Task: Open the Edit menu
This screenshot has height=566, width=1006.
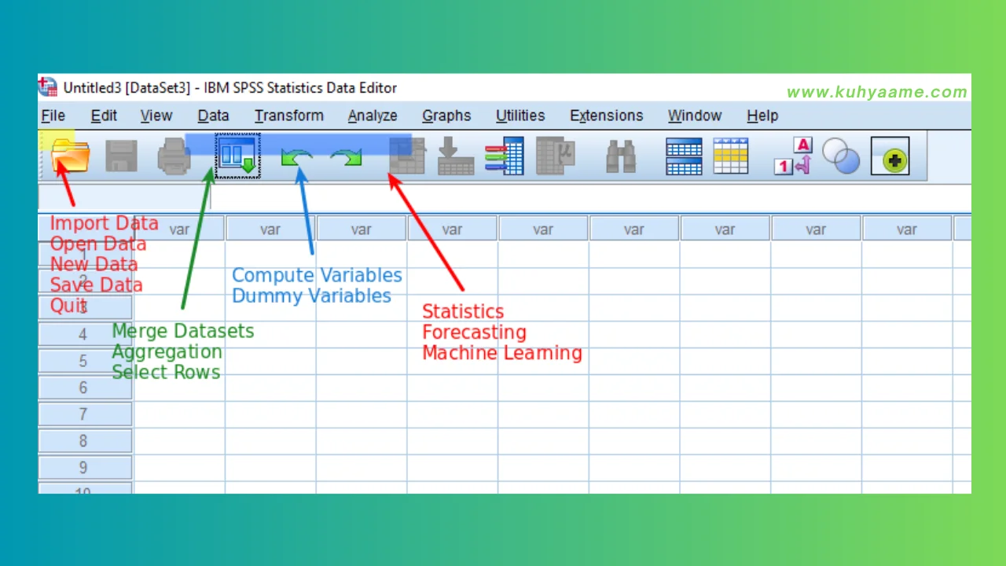Action: tap(104, 116)
